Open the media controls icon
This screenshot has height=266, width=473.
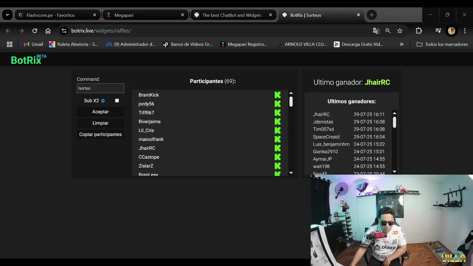tap(438, 31)
